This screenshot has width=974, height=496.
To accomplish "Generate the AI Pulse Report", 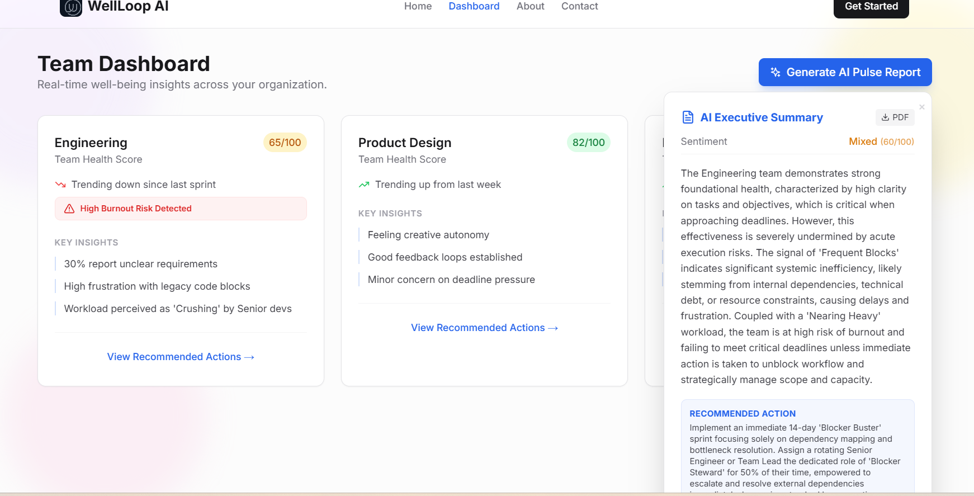I will coord(845,72).
